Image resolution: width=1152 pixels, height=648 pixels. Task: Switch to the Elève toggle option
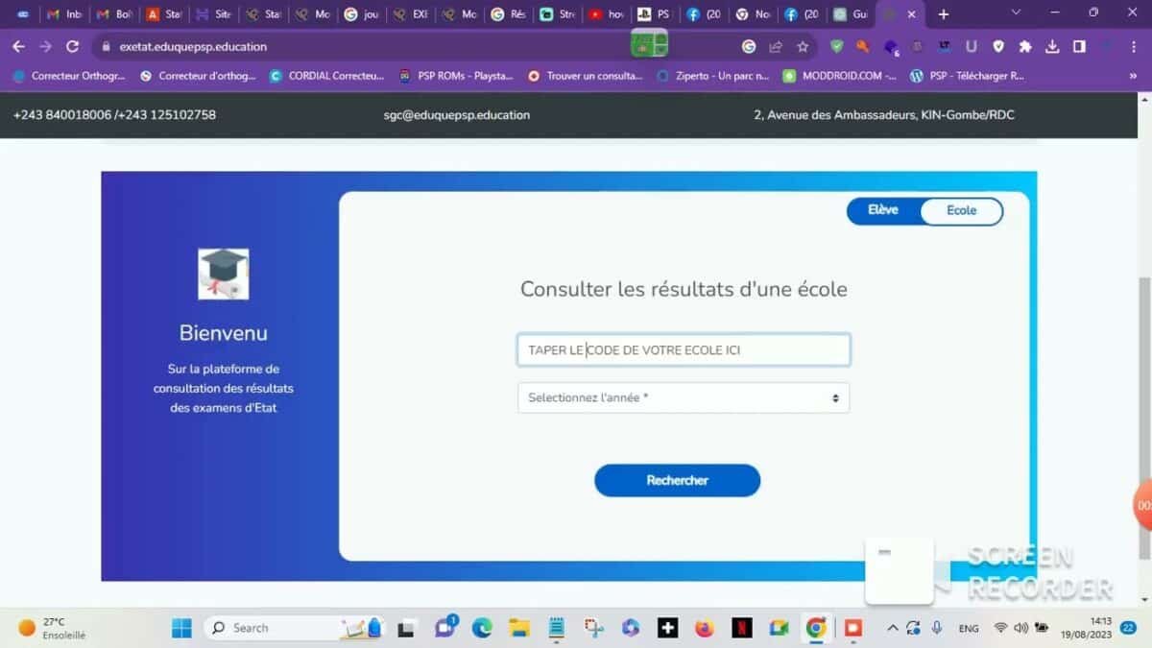pyautogui.click(x=882, y=210)
